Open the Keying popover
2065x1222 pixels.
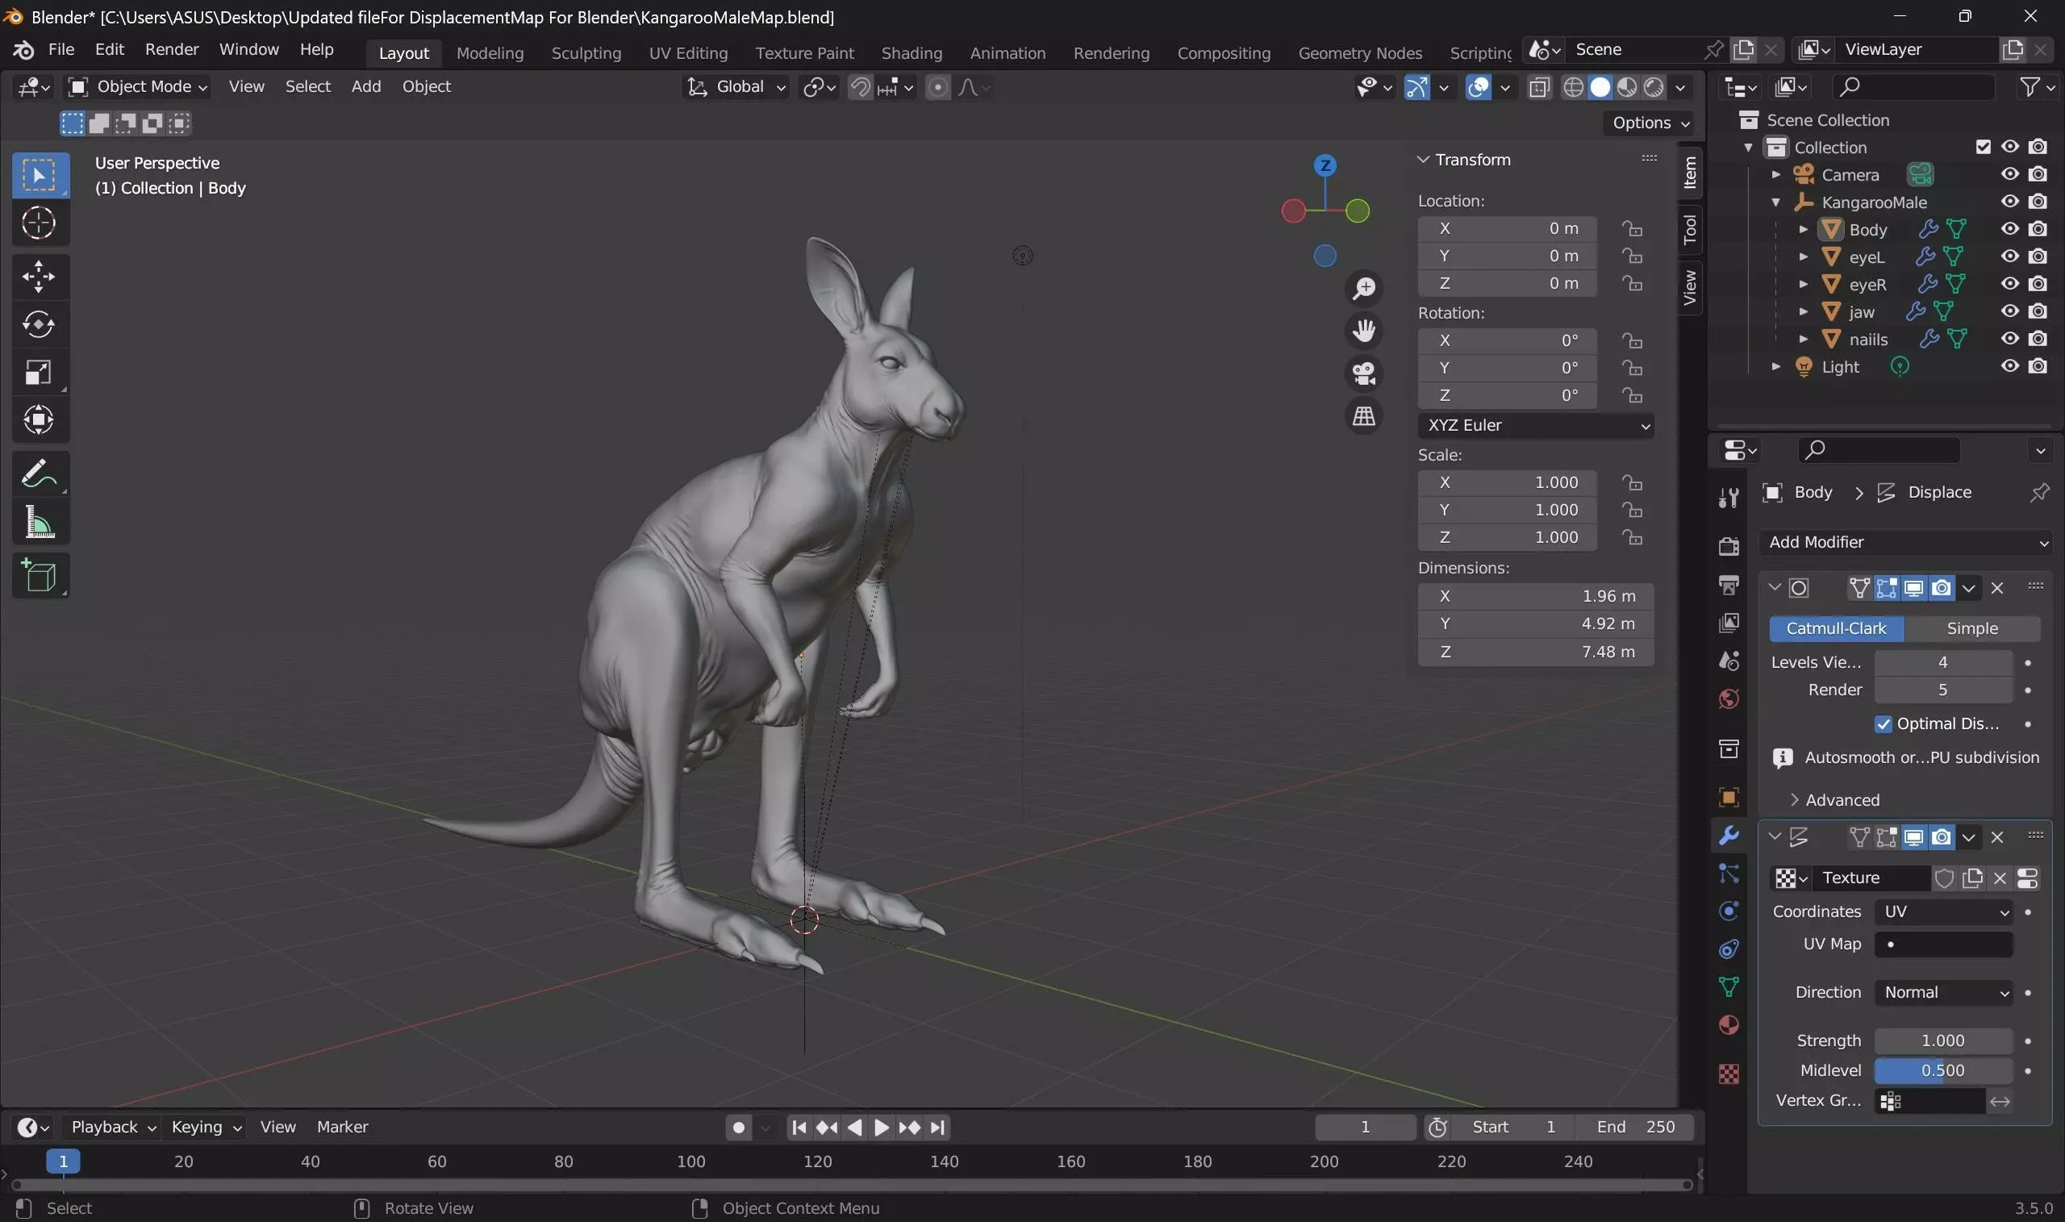pyautogui.click(x=206, y=1127)
